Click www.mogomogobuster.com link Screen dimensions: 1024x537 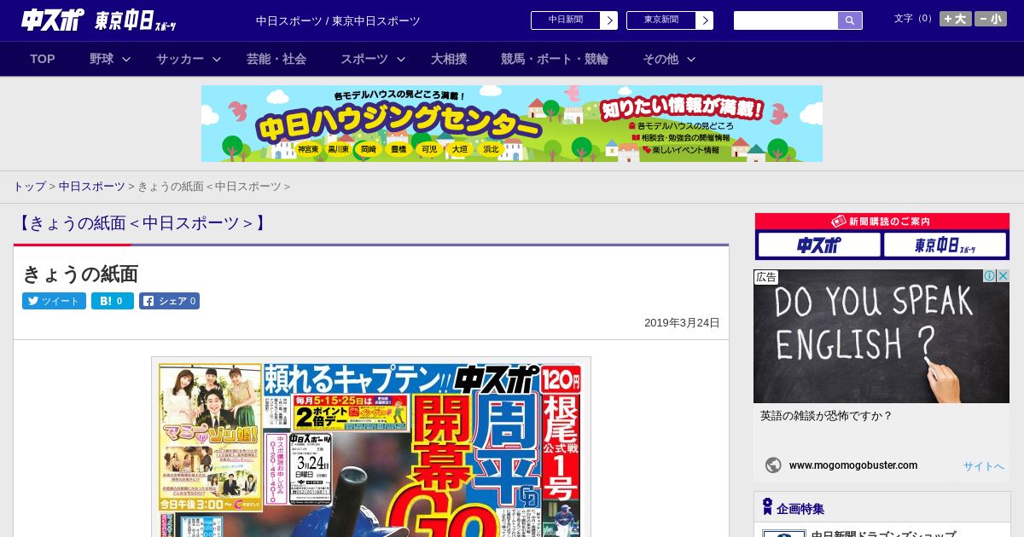click(853, 465)
